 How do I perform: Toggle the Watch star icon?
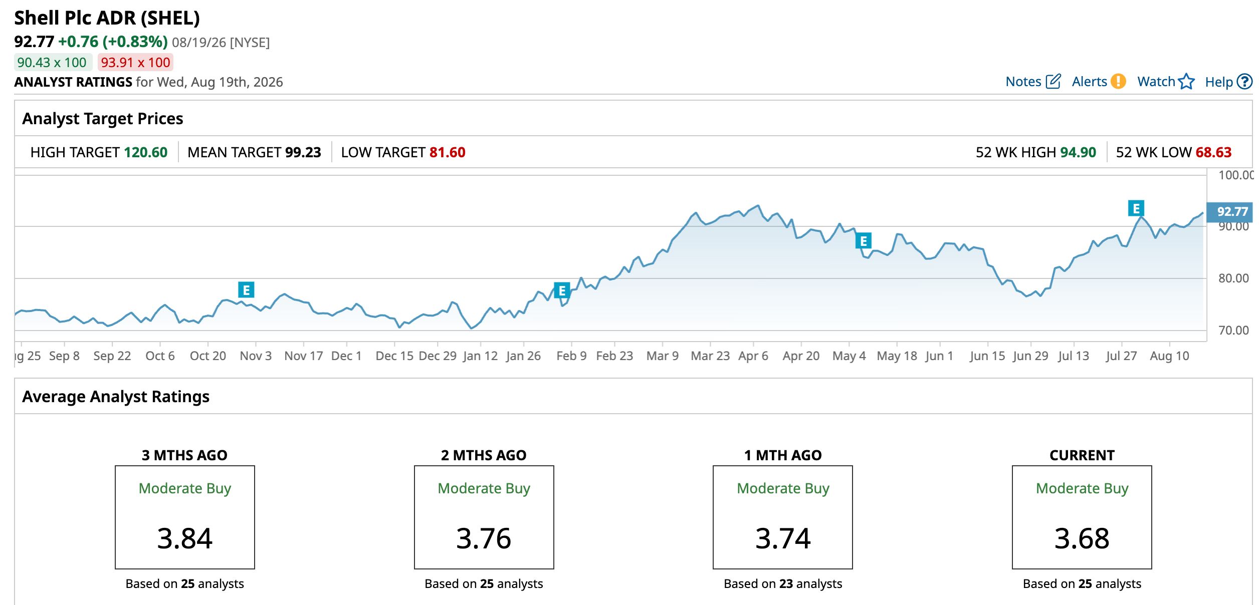[1186, 82]
